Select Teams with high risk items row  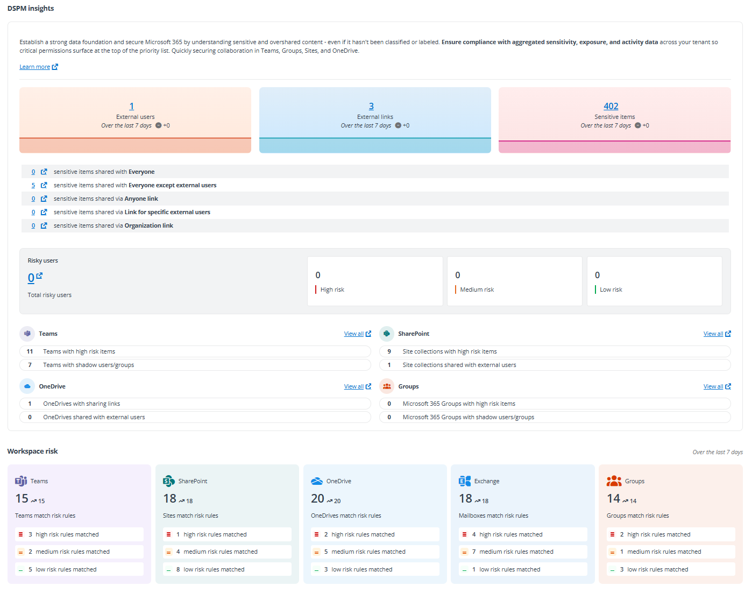pos(195,351)
